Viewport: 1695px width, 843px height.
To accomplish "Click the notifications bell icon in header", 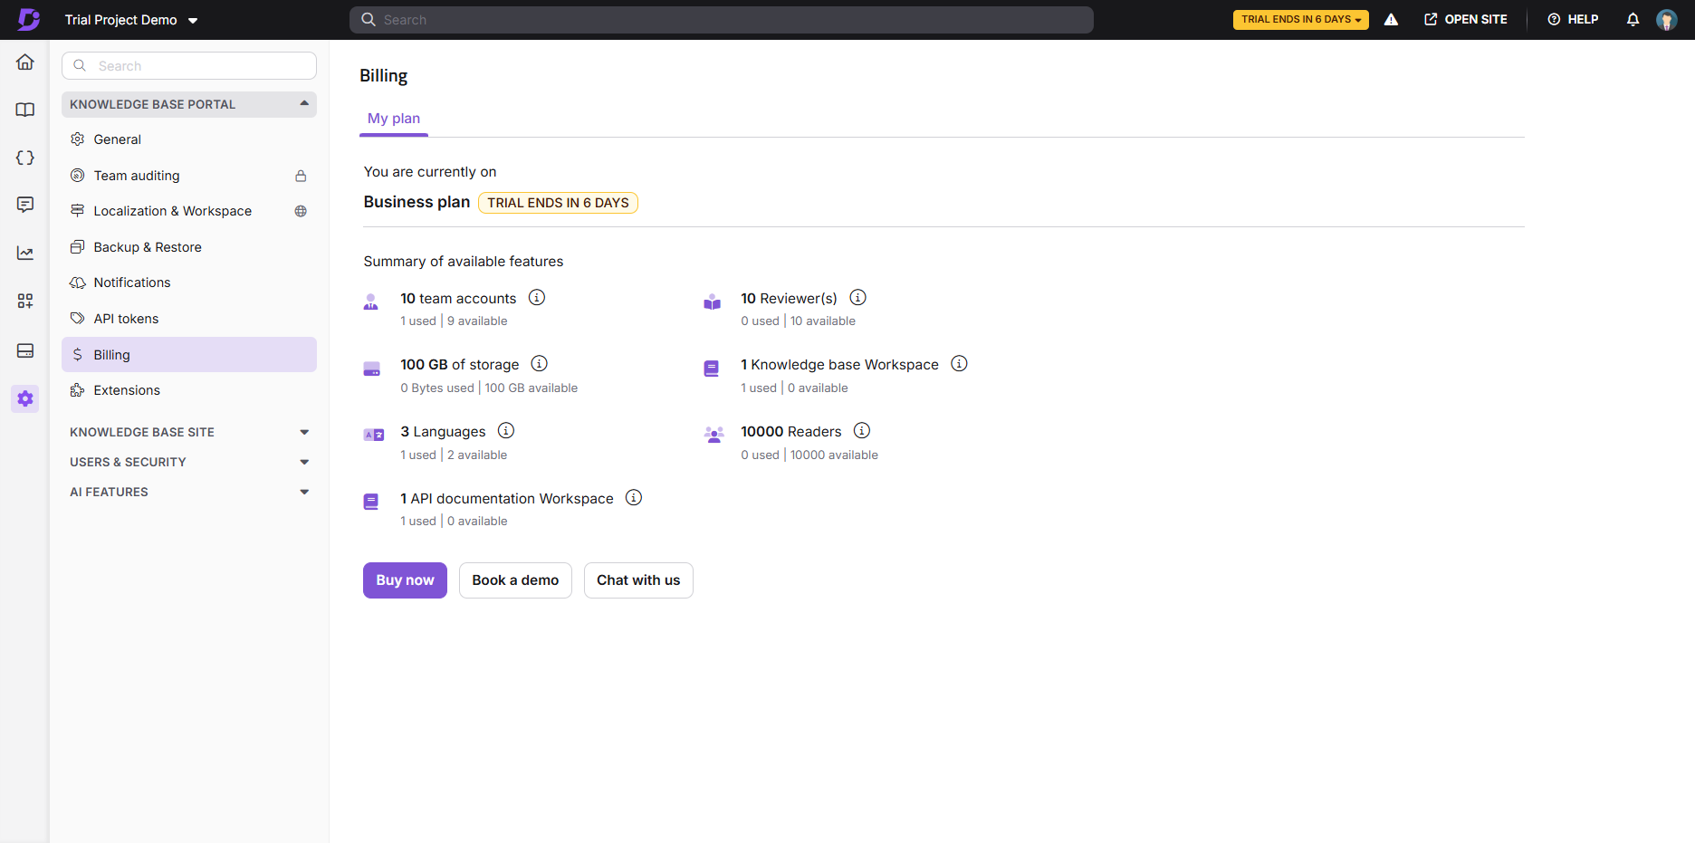I will click(1633, 20).
